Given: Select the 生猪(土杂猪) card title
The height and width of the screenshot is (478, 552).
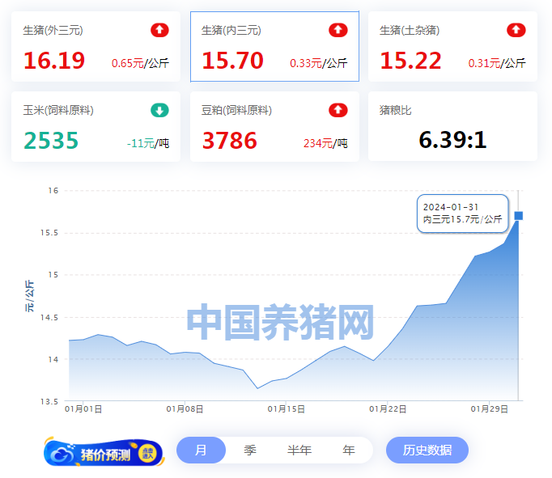Looking at the screenshot, I should click(x=410, y=31).
